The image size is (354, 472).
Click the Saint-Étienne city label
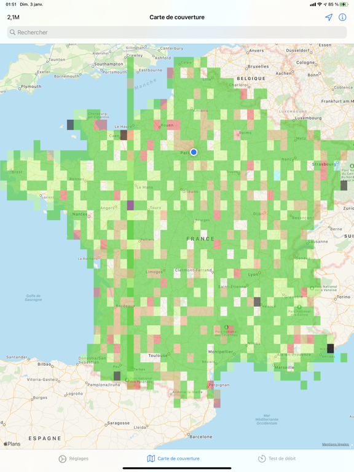pos(232,286)
